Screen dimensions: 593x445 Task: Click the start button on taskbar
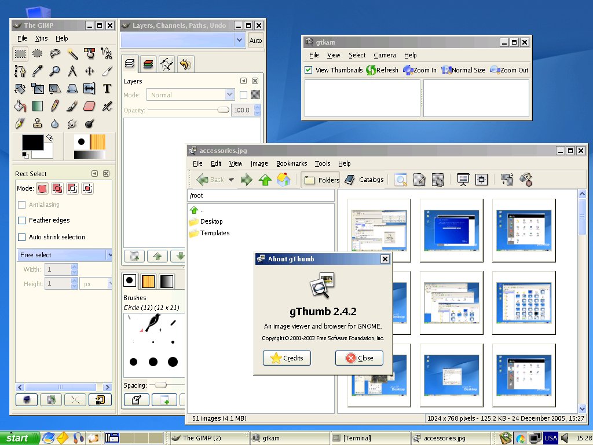(20, 438)
